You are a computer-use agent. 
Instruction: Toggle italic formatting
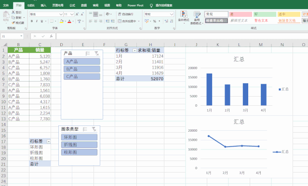tap(37, 21)
